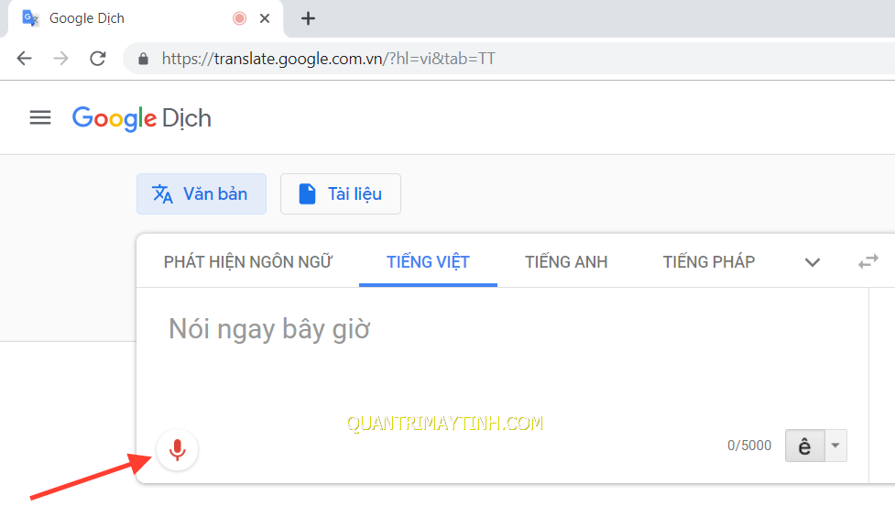Switch to Tài liệu document mode
Viewport: 895px width, 529px height.
340,194
